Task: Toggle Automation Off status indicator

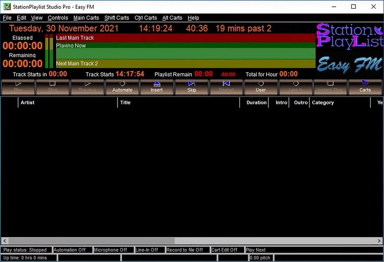Action: click(73, 250)
